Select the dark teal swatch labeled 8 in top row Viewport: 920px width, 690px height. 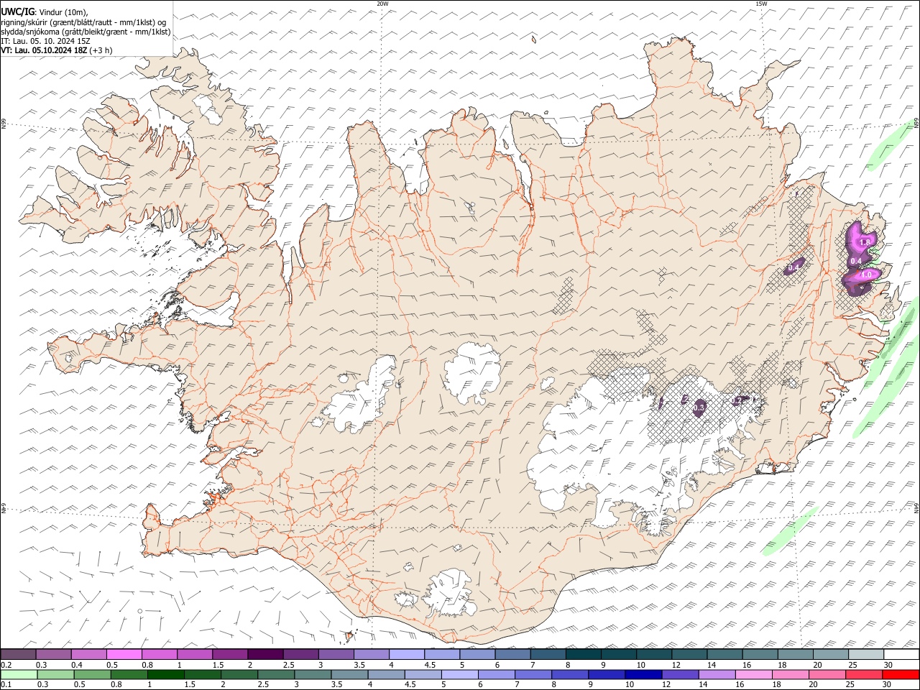584,654
